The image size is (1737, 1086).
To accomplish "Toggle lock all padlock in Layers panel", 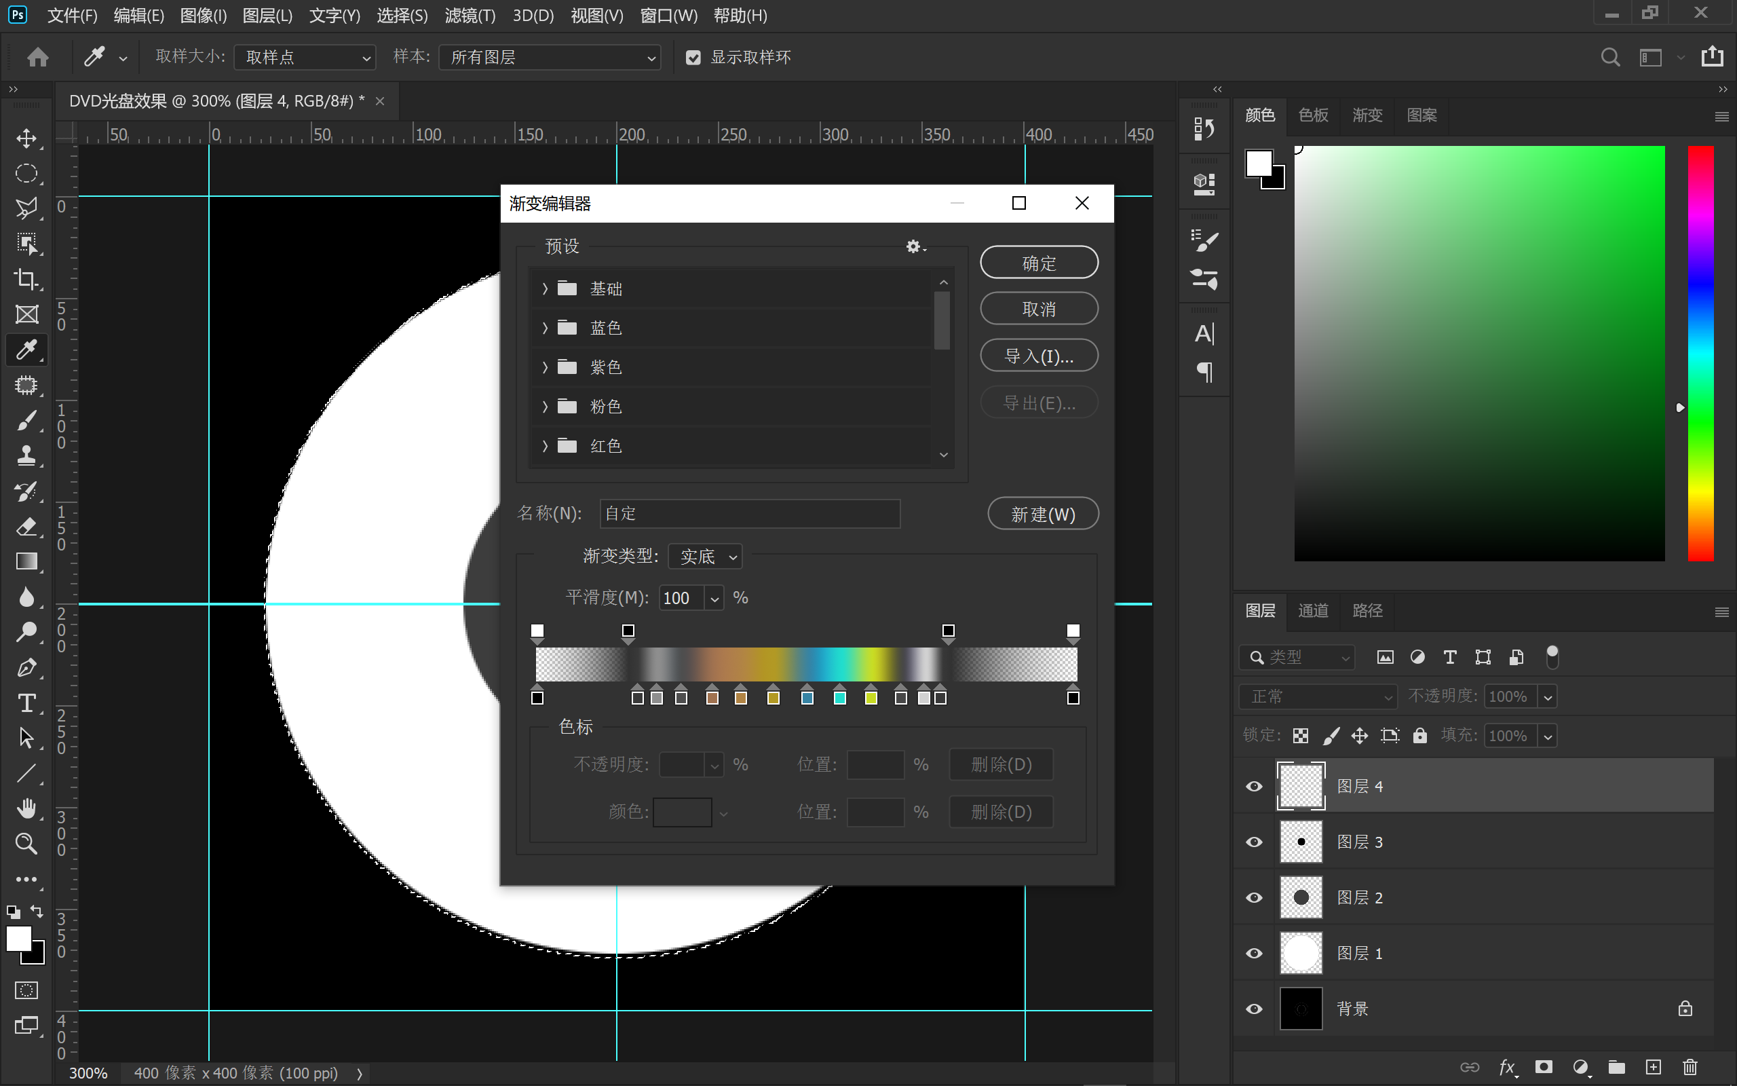I will tap(1419, 735).
